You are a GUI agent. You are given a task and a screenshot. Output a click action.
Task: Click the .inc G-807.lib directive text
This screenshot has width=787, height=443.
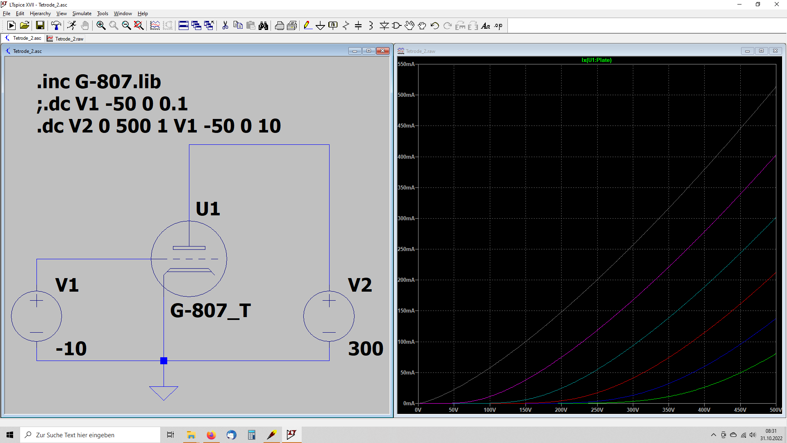[x=99, y=81]
